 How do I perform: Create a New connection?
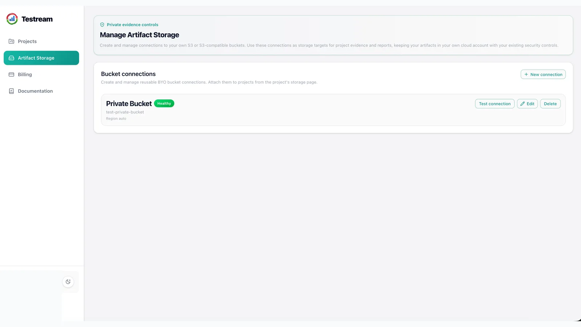tap(543, 74)
